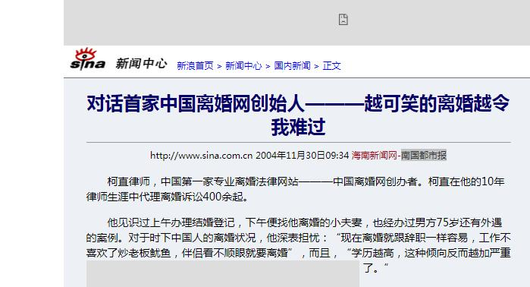Image resolution: width=530 pixels, height=287 pixels.
Task: Click the paragraph starting with 他见识过
Action: pyautogui.click(x=298, y=245)
